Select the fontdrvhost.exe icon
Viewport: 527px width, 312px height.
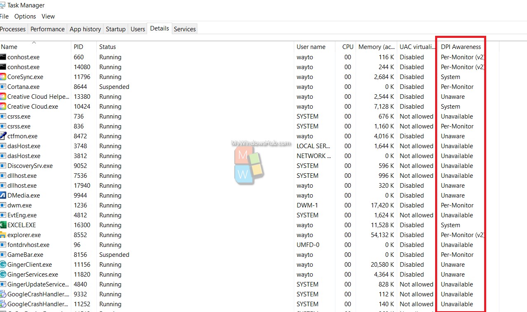(3, 245)
